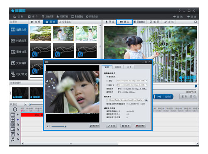Click the microphone record tool above the preview
This screenshot has width=208, height=154.
110,22
